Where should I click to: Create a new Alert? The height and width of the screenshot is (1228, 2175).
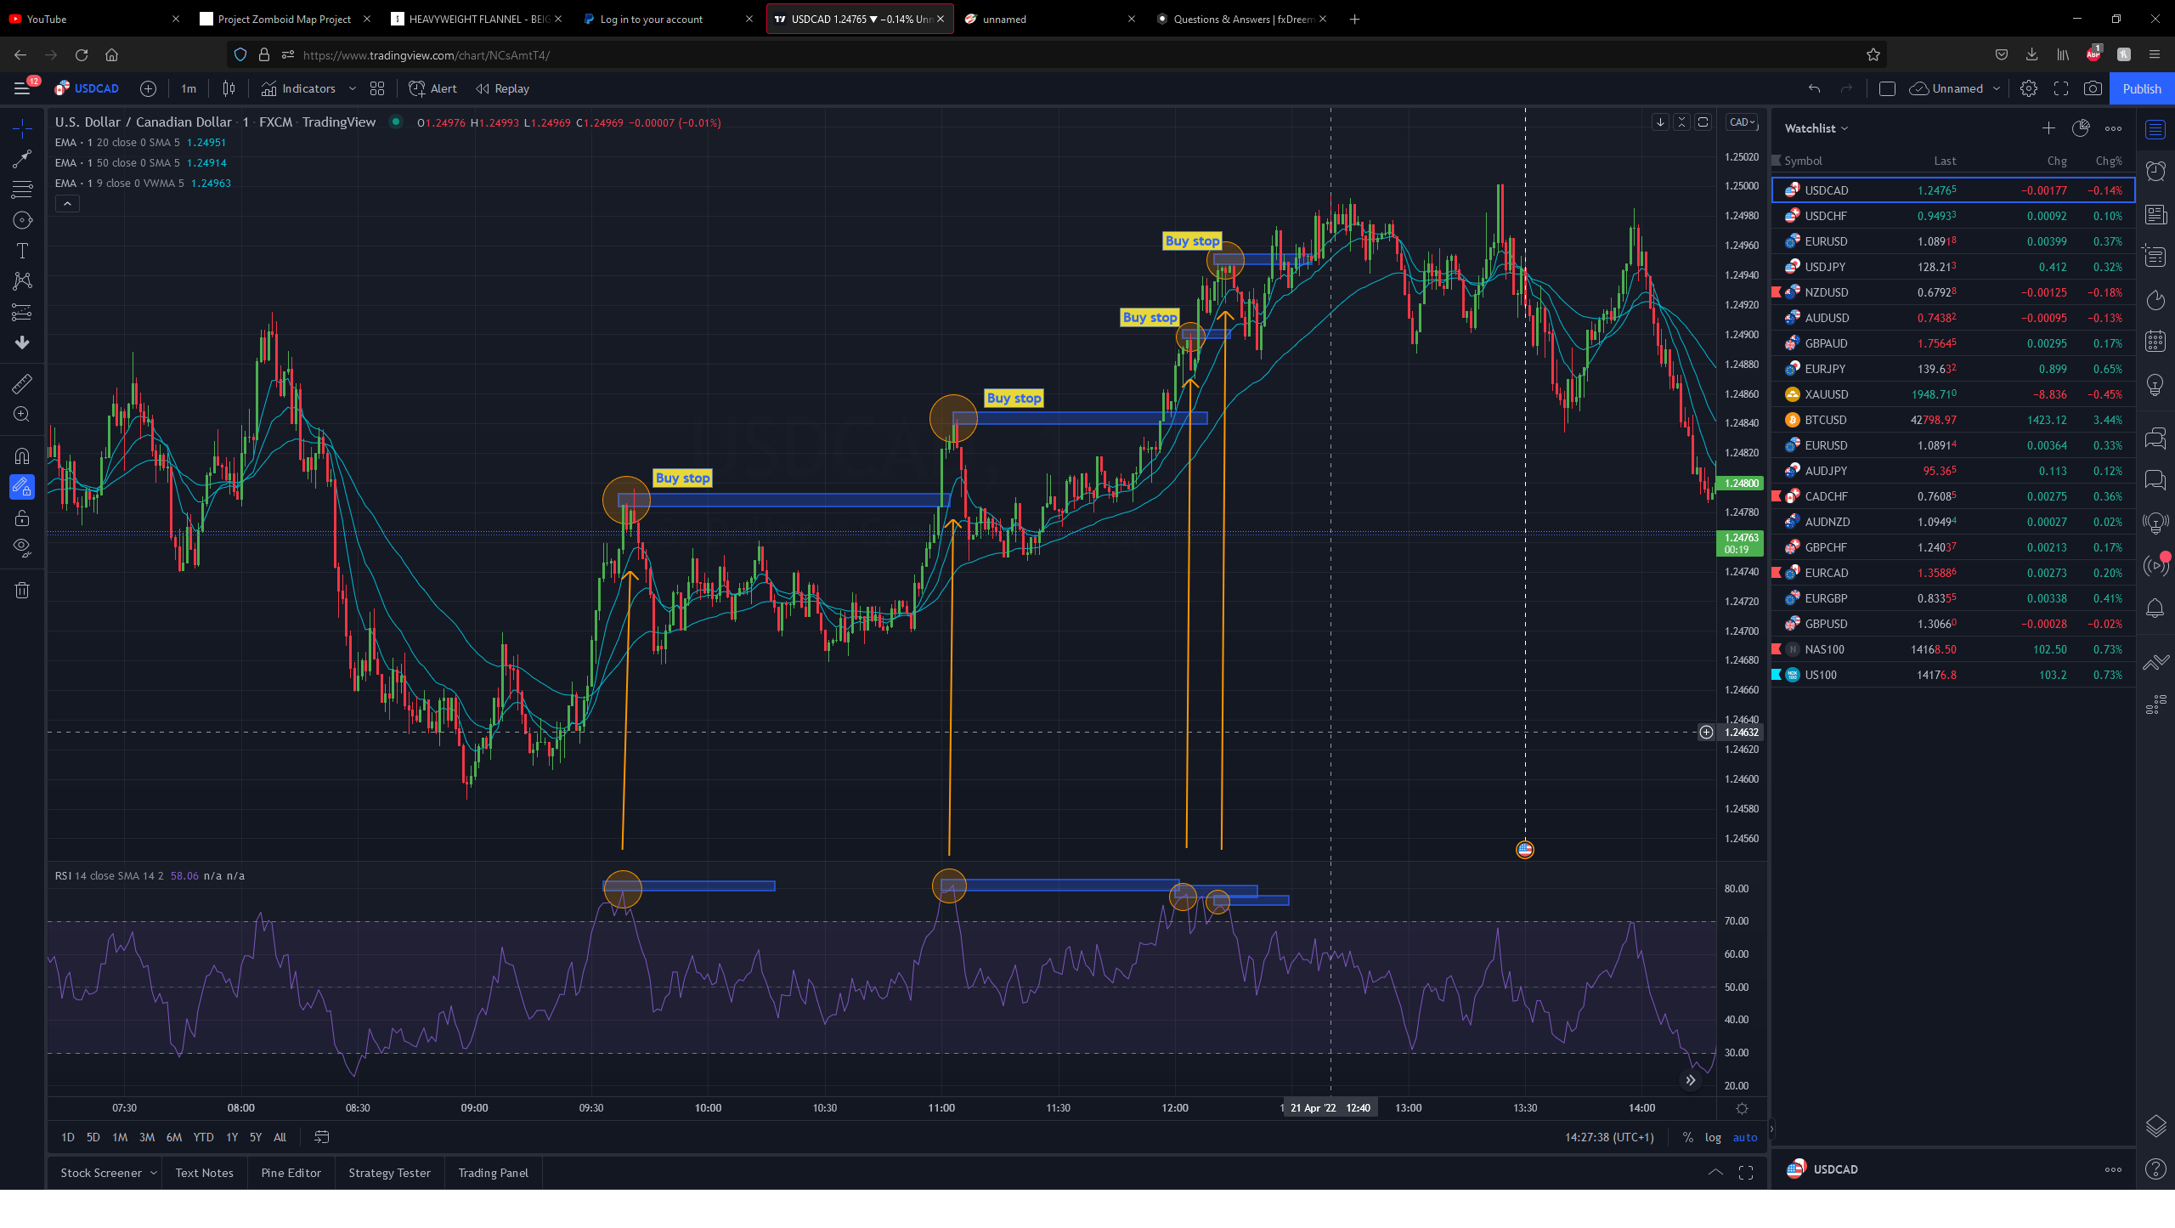[432, 88]
